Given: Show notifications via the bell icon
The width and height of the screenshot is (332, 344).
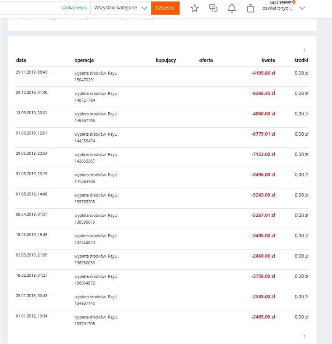Looking at the screenshot, I should [x=232, y=8].
